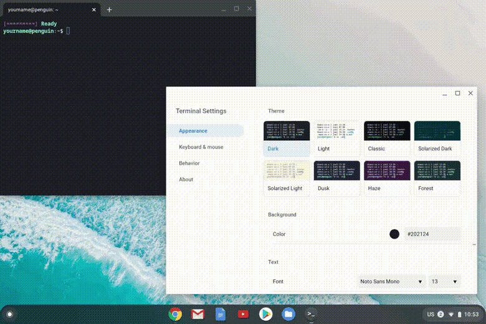Open the Files app icon
This screenshot has width=486, height=324.
288,314
